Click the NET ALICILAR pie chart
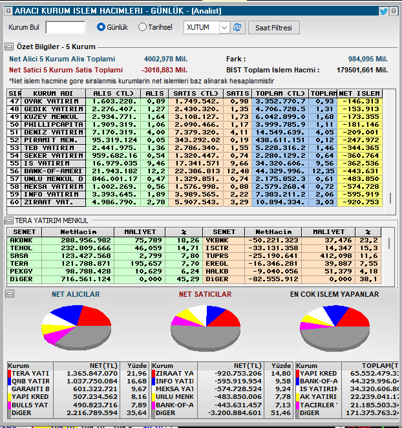The height and width of the screenshot is (428, 402). [76, 328]
